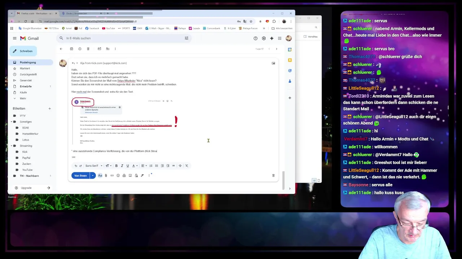The width and height of the screenshot is (462, 259).
Task: Open the send options dropdown arrow
Action: pyautogui.click(x=93, y=176)
